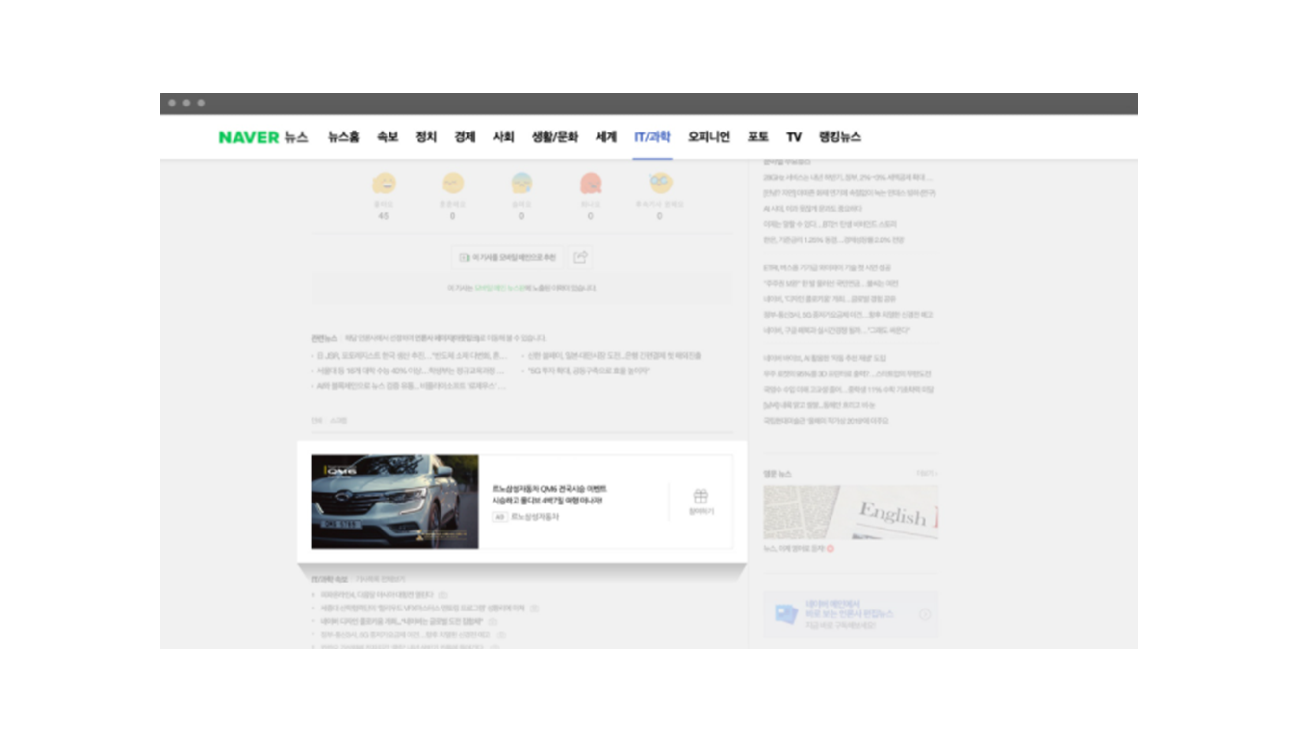The width and height of the screenshot is (1298, 742).
Task: Click the share arrow icon button
Action: tap(580, 257)
